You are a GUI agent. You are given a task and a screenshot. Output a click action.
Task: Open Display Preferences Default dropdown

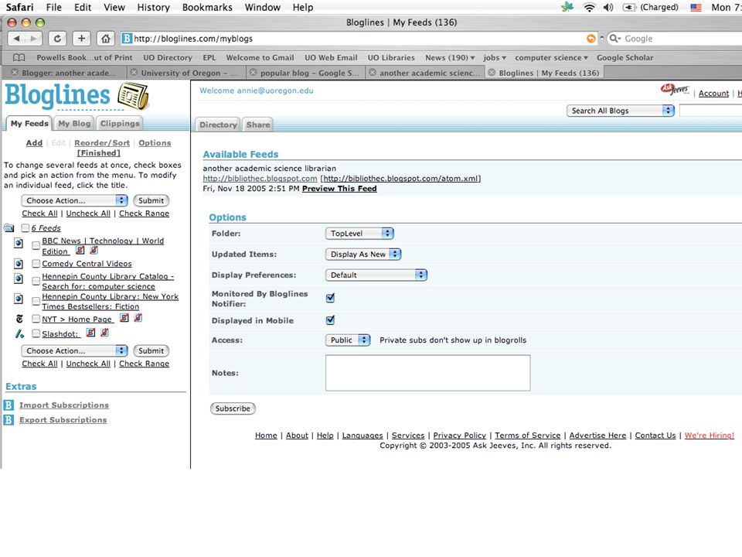coord(376,275)
